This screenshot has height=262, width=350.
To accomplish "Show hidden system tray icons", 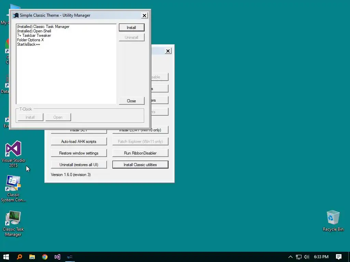I will point(291,257).
